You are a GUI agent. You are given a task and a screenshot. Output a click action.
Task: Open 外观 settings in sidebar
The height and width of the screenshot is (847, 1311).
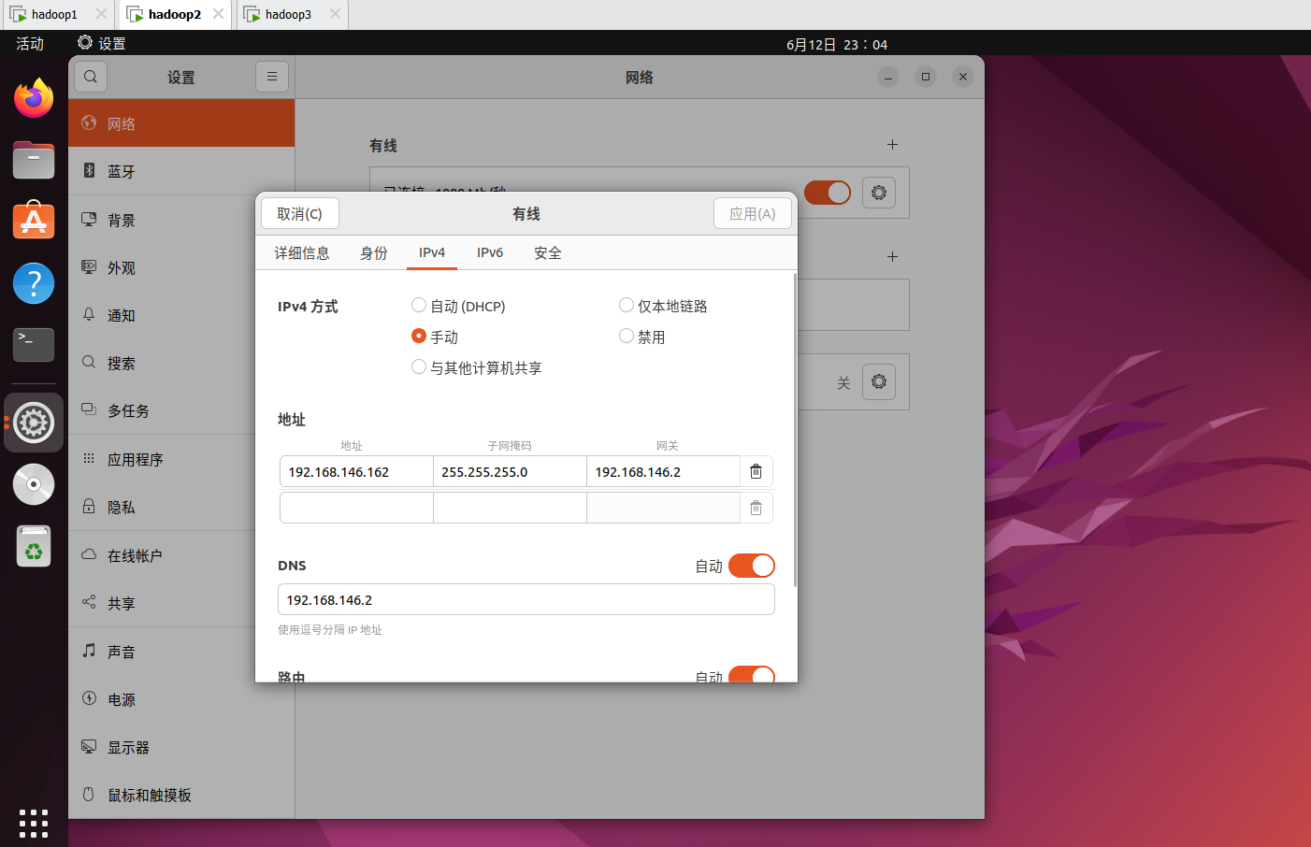(x=181, y=267)
